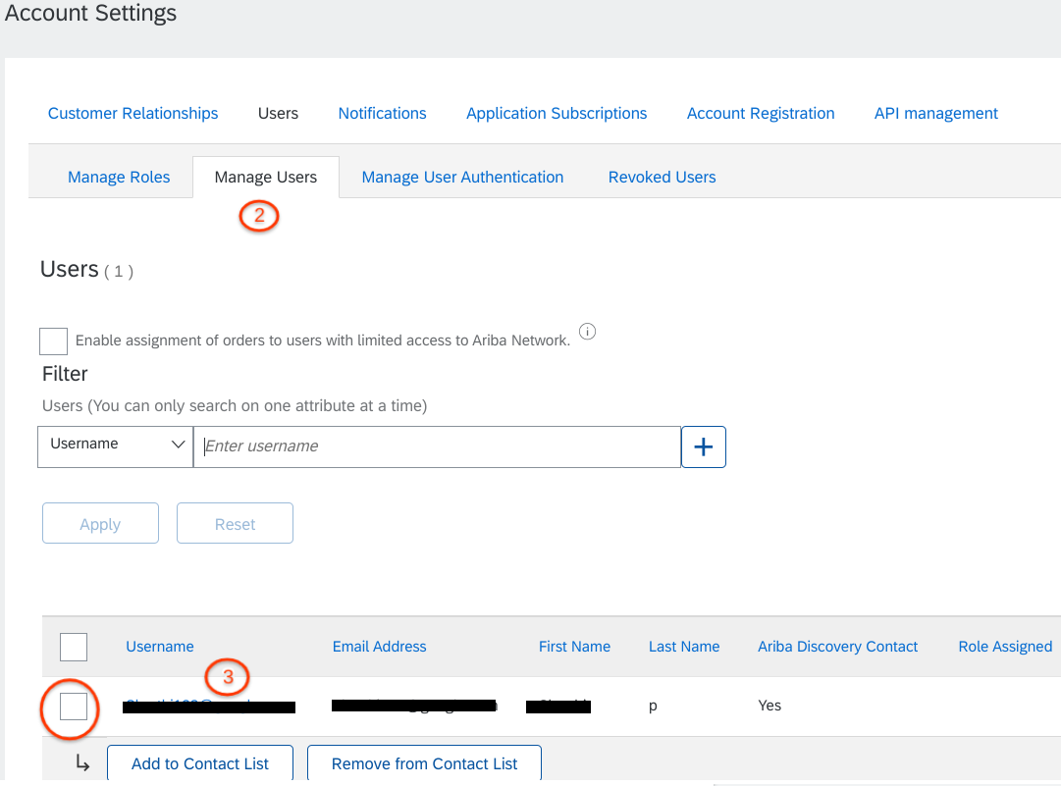
Task: Enable assignment of orders to limited users checkbox
Action: tap(53, 341)
